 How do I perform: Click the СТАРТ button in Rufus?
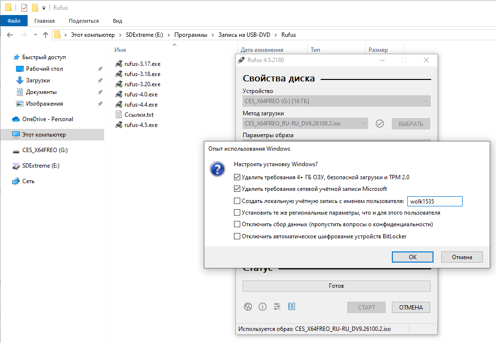[x=366, y=307]
